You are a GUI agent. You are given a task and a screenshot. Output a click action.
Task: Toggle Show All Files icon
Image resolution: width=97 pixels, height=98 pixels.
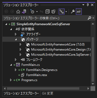(53, 12)
